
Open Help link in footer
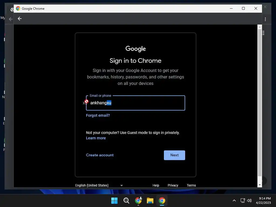click(156, 185)
